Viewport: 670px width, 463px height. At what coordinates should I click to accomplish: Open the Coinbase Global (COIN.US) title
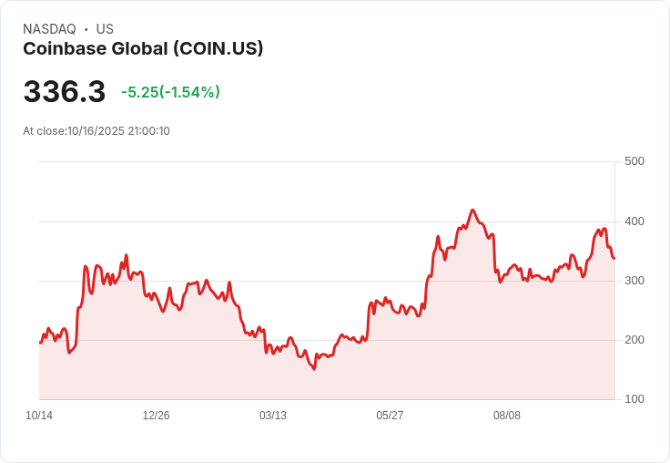point(143,48)
